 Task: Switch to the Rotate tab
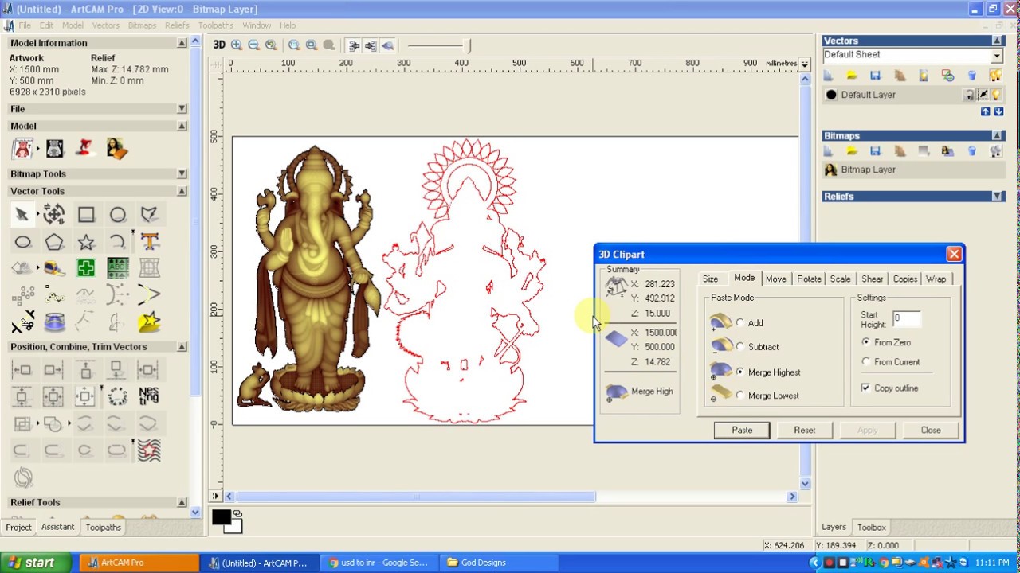(809, 279)
